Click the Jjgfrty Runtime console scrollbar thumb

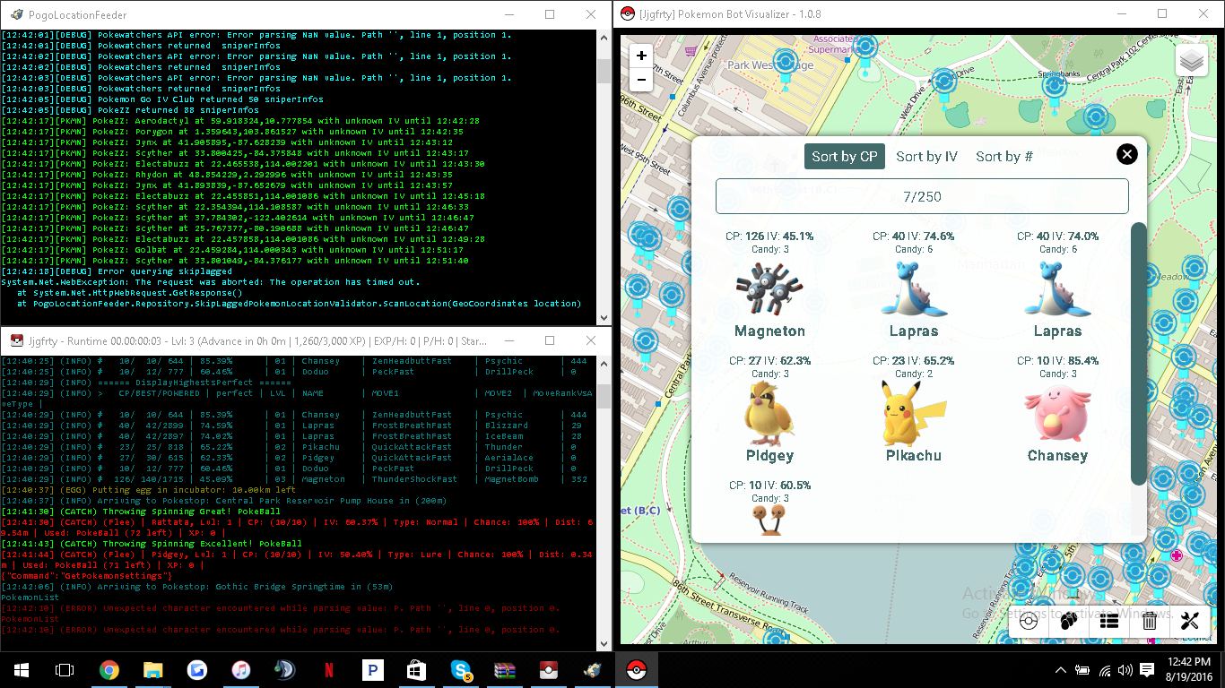click(x=604, y=395)
